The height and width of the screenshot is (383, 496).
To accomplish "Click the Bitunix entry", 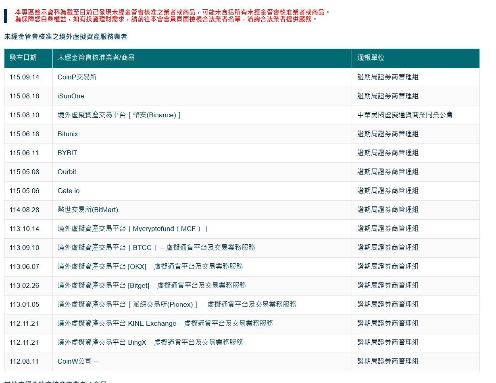I will pos(68,134).
